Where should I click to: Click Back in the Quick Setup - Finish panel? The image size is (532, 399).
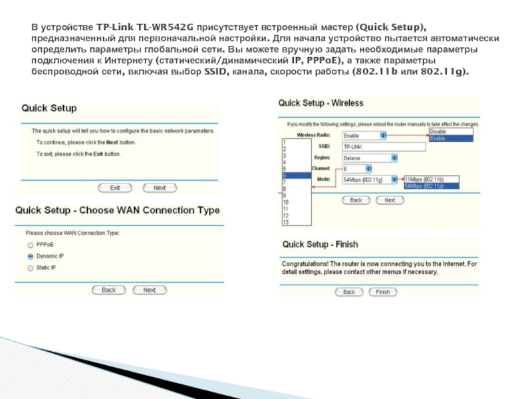coord(348,292)
